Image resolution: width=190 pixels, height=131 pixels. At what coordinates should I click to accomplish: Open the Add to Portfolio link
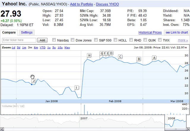coord(81,4)
